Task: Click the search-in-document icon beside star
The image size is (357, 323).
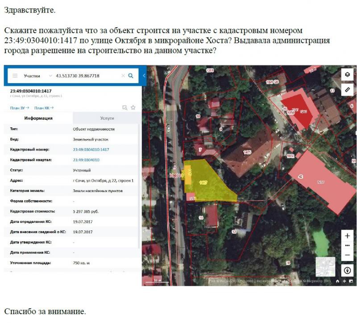Action: point(125,108)
